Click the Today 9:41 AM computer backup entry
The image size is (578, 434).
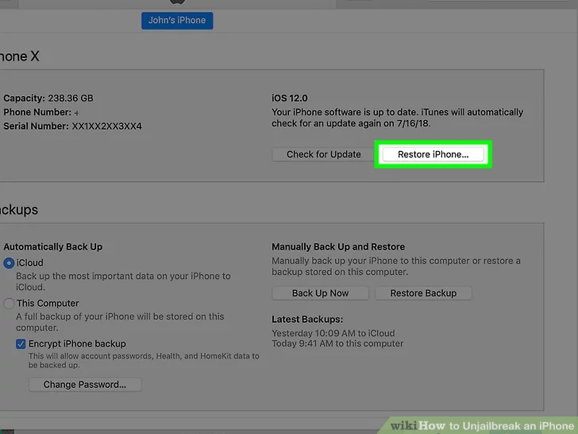[337, 344]
